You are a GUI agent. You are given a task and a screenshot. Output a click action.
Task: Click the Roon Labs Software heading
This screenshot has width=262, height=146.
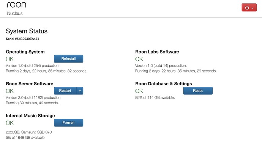coord(157,52)
